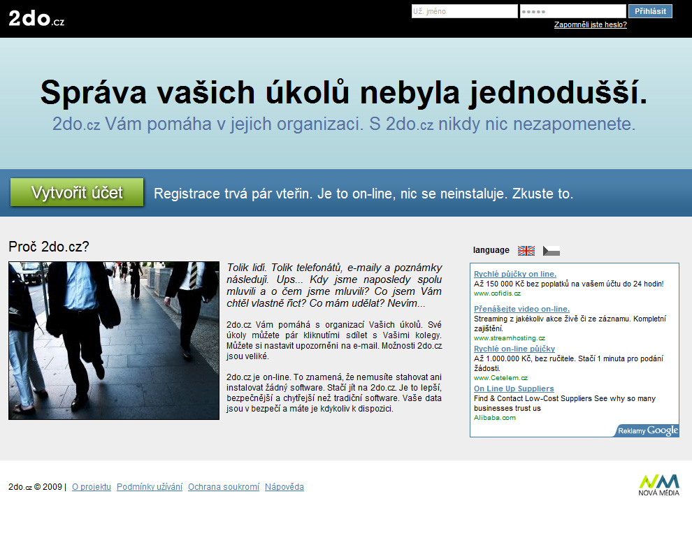Click the italic paragraph starting 'Tolik lidí'
The width and height of the screenshot is (692, 552).
click(334, 286)
